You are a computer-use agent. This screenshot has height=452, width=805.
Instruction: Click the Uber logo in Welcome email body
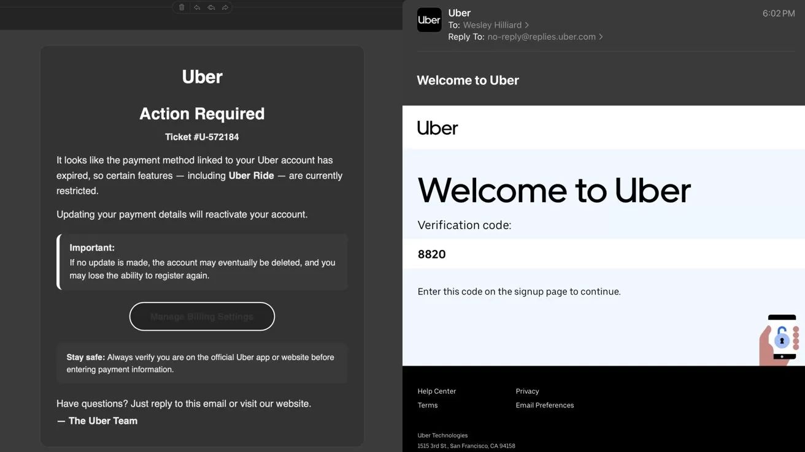click(x=437, y=127)
